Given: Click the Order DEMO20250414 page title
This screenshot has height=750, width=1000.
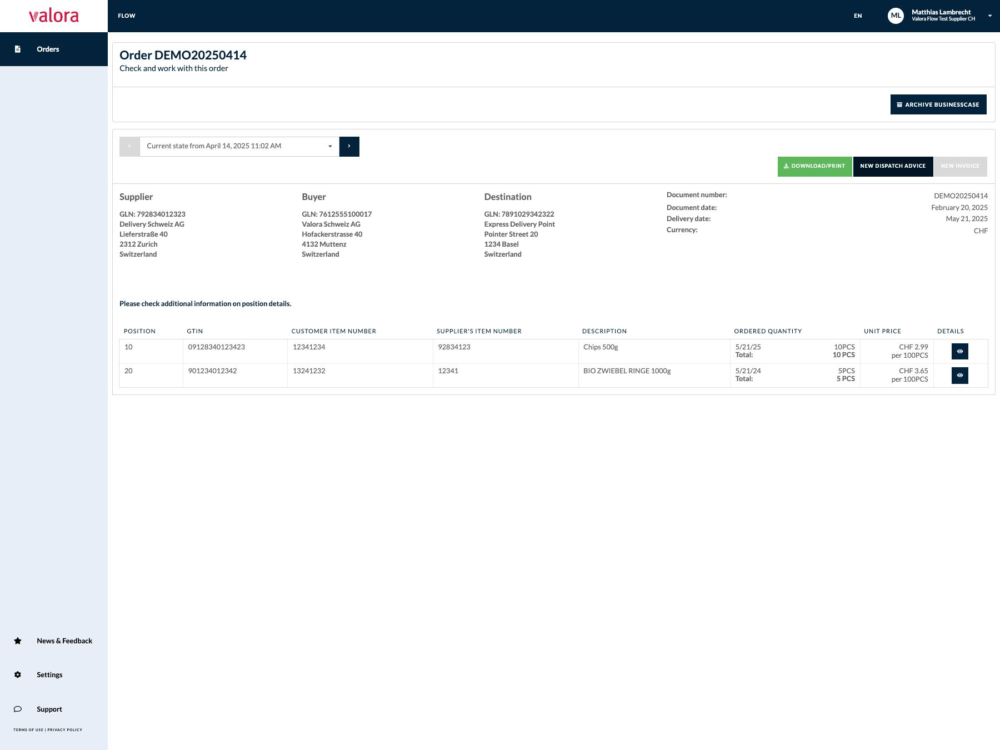Looking at the screenshot, I should point(183,55).
